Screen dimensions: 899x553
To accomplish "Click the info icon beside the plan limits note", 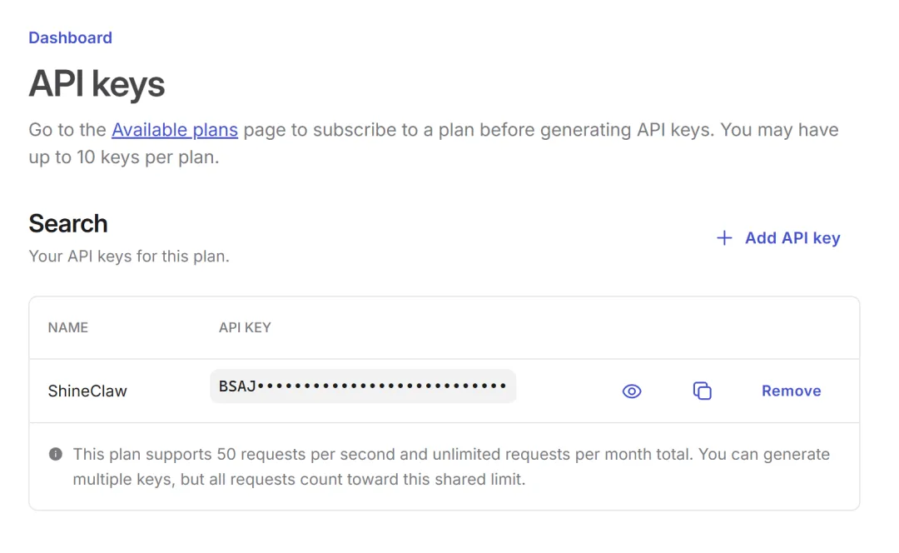I will coord(56,455).
